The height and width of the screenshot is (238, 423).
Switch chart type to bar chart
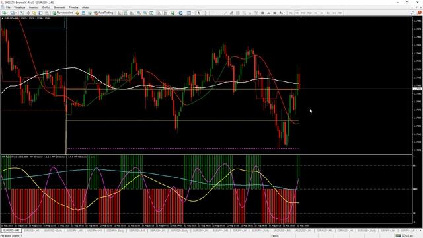point(119,13)
